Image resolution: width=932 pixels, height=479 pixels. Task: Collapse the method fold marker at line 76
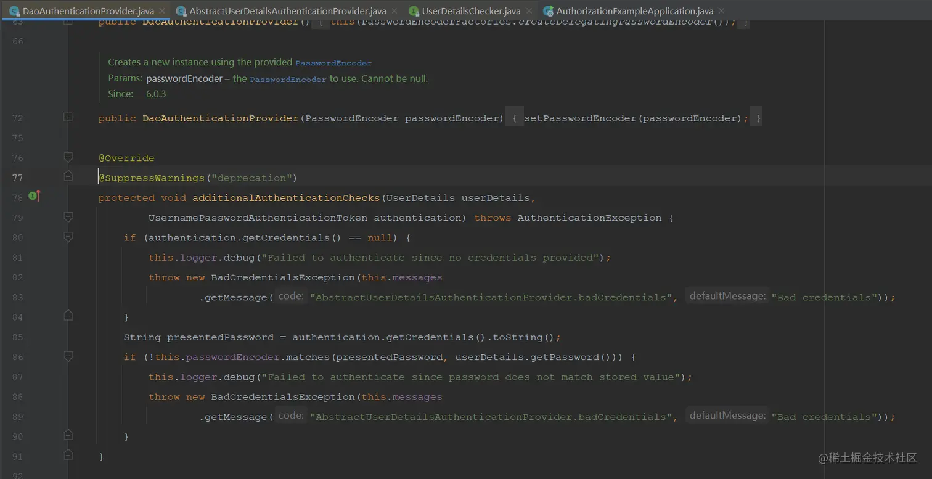tap(68, 157)
